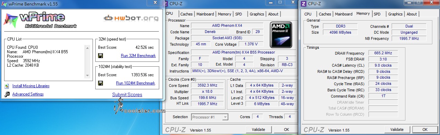The width and height of the screenshot is (440, 135).
Task: Click the Technology value 45 nm
Action: 201,44
